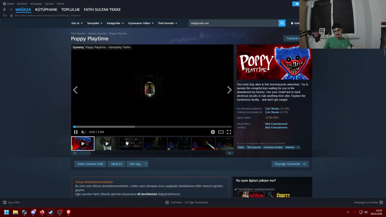Pause the gameplay trailer video
Screen dimensions: 386x217
click(76, 132)
